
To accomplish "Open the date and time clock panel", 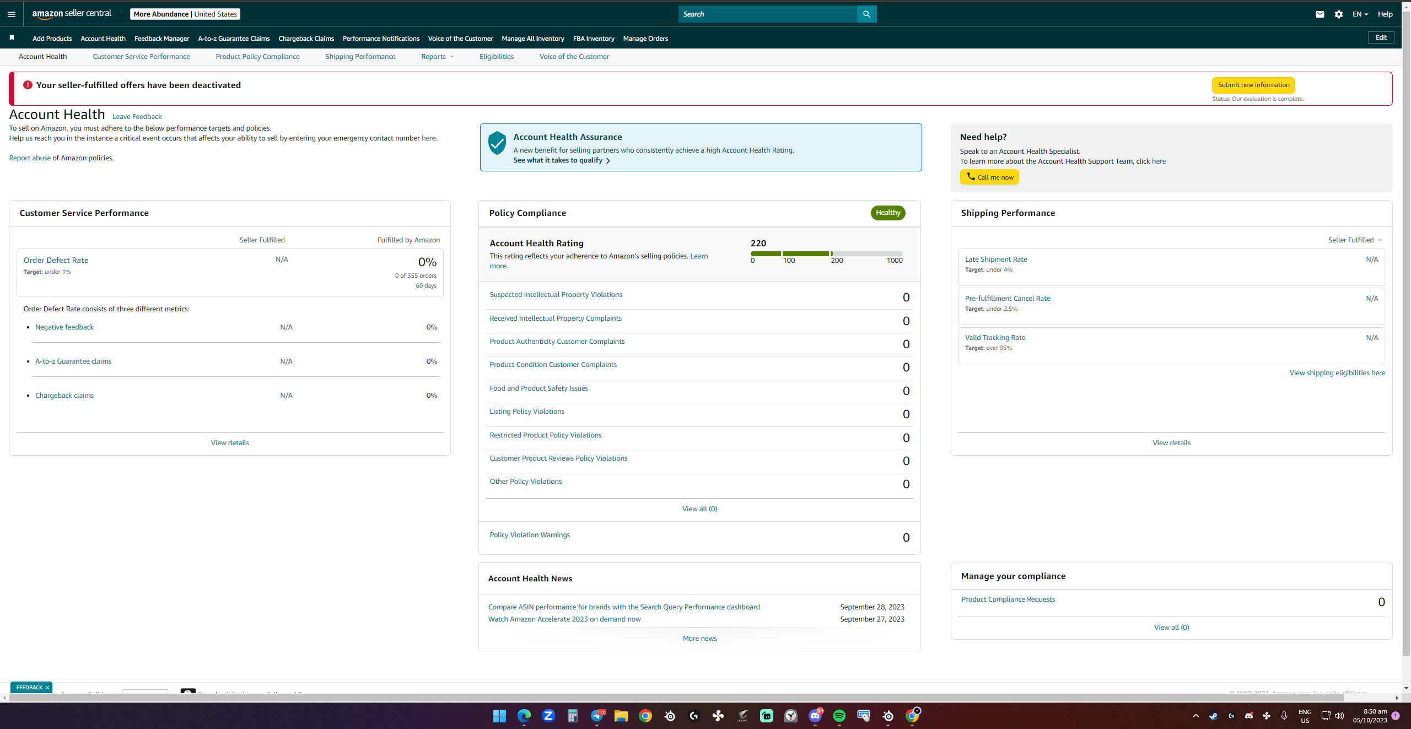I will [1370, 716].
